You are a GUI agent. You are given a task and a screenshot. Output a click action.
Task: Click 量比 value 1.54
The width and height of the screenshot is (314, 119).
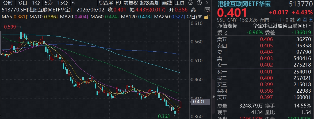point(306,112)
